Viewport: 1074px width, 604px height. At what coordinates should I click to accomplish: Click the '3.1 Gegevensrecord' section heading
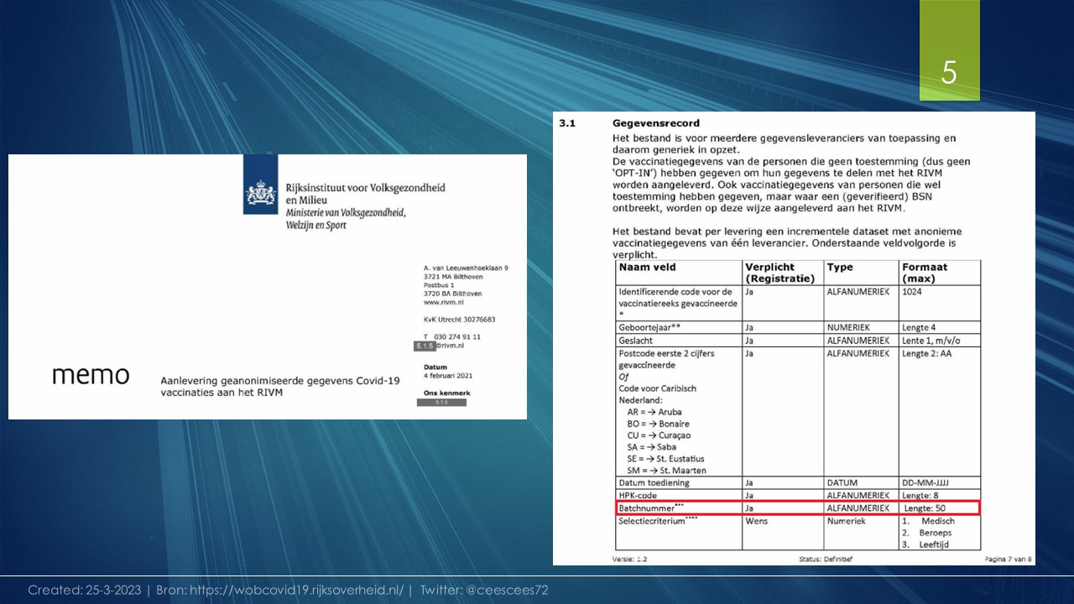point(629,122)
